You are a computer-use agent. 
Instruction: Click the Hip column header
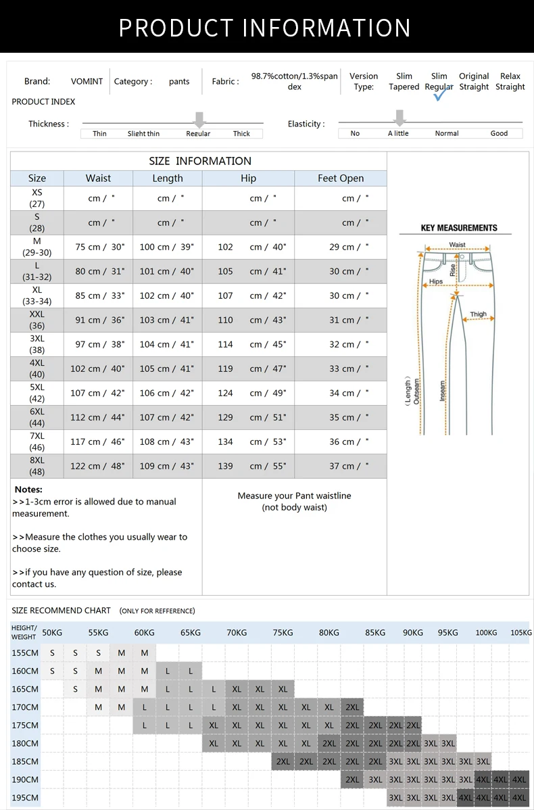(x=248, y=178)
